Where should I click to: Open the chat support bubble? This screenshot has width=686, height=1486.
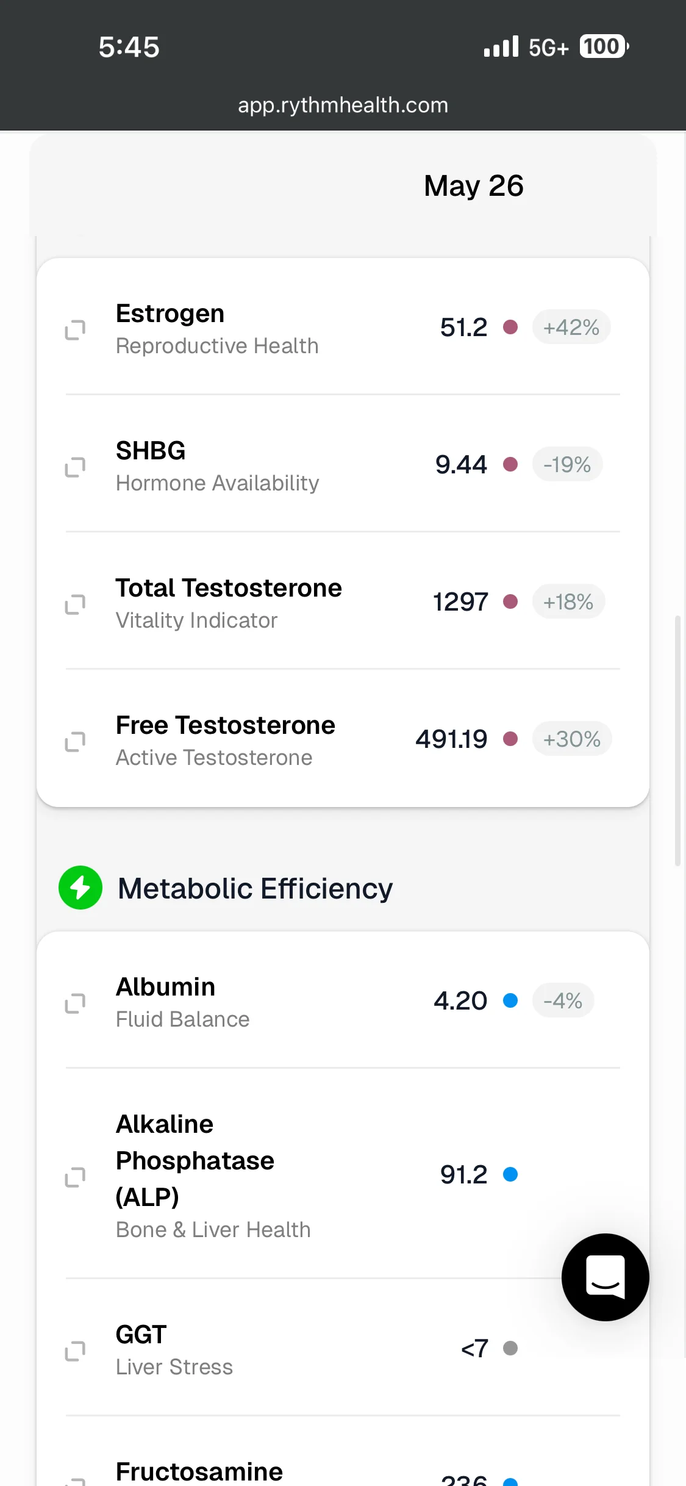pyautogui.click(x=605, y=1277)
